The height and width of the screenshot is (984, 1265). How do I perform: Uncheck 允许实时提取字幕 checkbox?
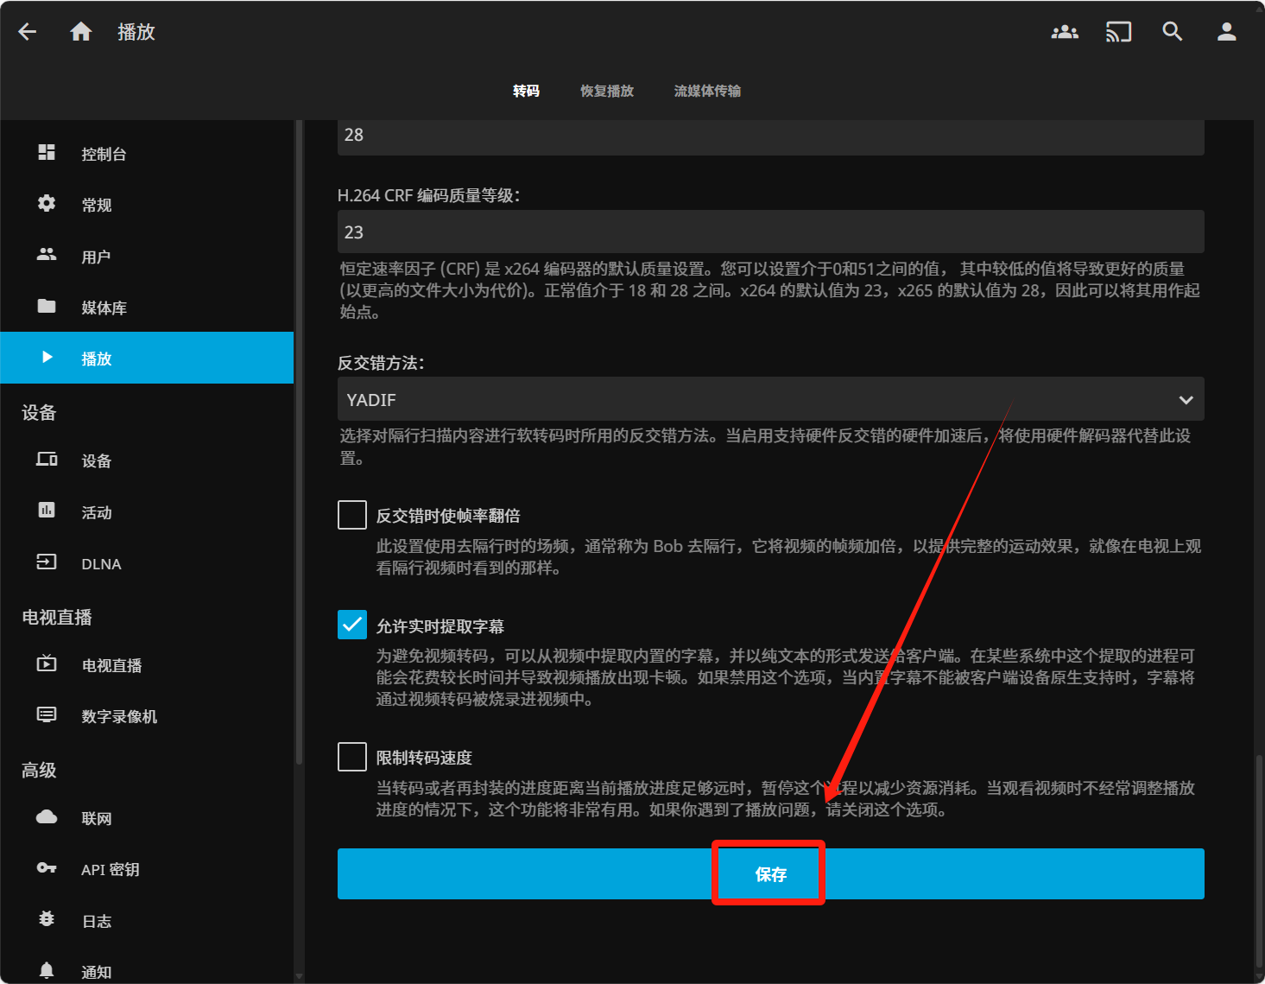(x=352, y=625)
